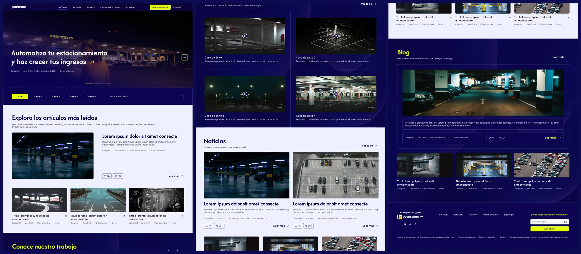Open the aerial parking lot image in Noticias
This screenshot has width=581, height=254.
click(x=336, y=175)
